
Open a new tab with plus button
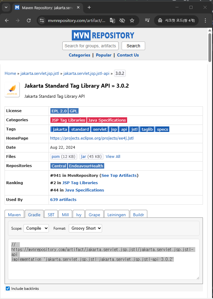tap(89, 7)
